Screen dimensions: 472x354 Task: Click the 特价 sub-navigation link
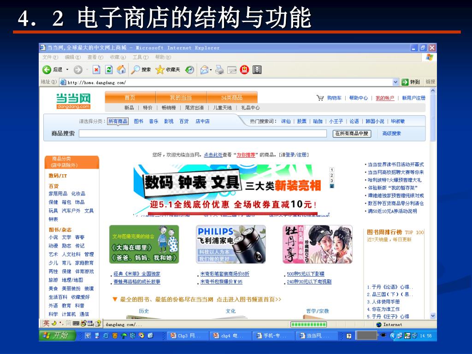point(147,107)
